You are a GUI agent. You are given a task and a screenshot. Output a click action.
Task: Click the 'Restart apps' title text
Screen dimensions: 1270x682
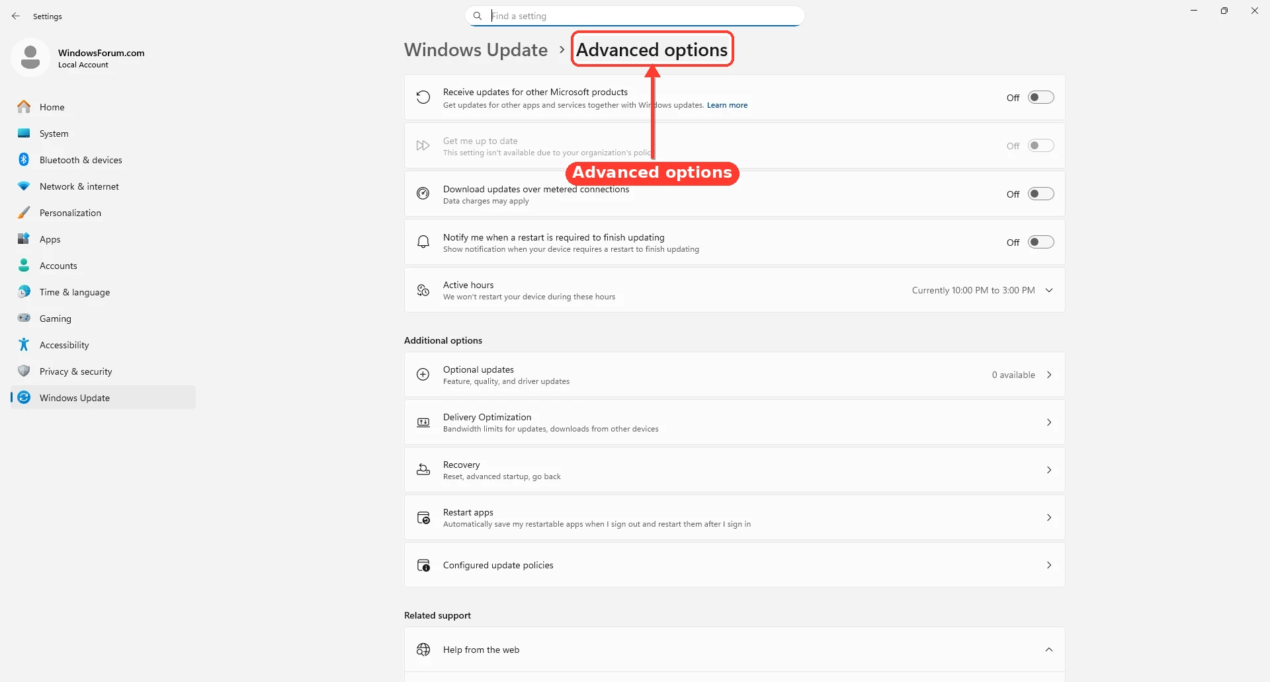pyautogui.click(x=468, y=512)
